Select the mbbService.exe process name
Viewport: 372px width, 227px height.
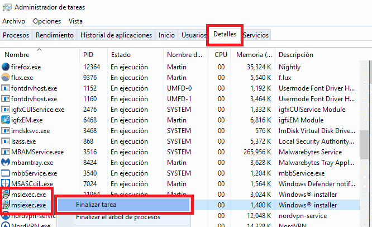coord(34,173)
